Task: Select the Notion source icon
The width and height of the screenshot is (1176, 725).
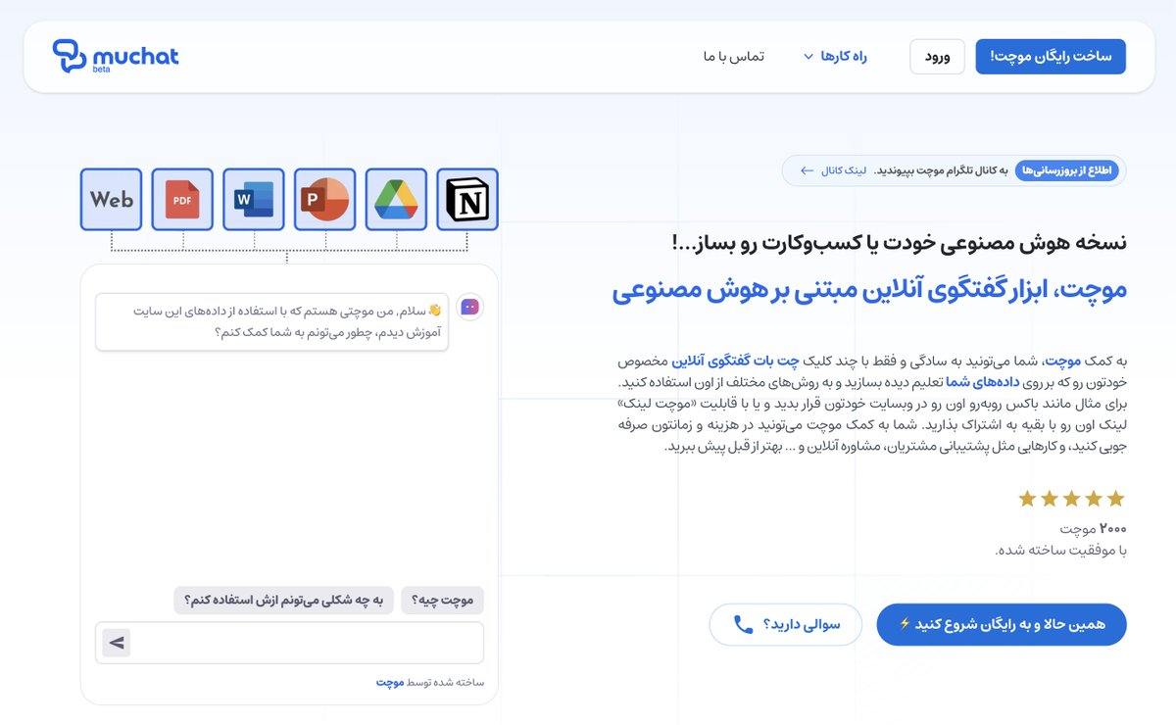Action: pyautogui.click(x=467, y=200)
